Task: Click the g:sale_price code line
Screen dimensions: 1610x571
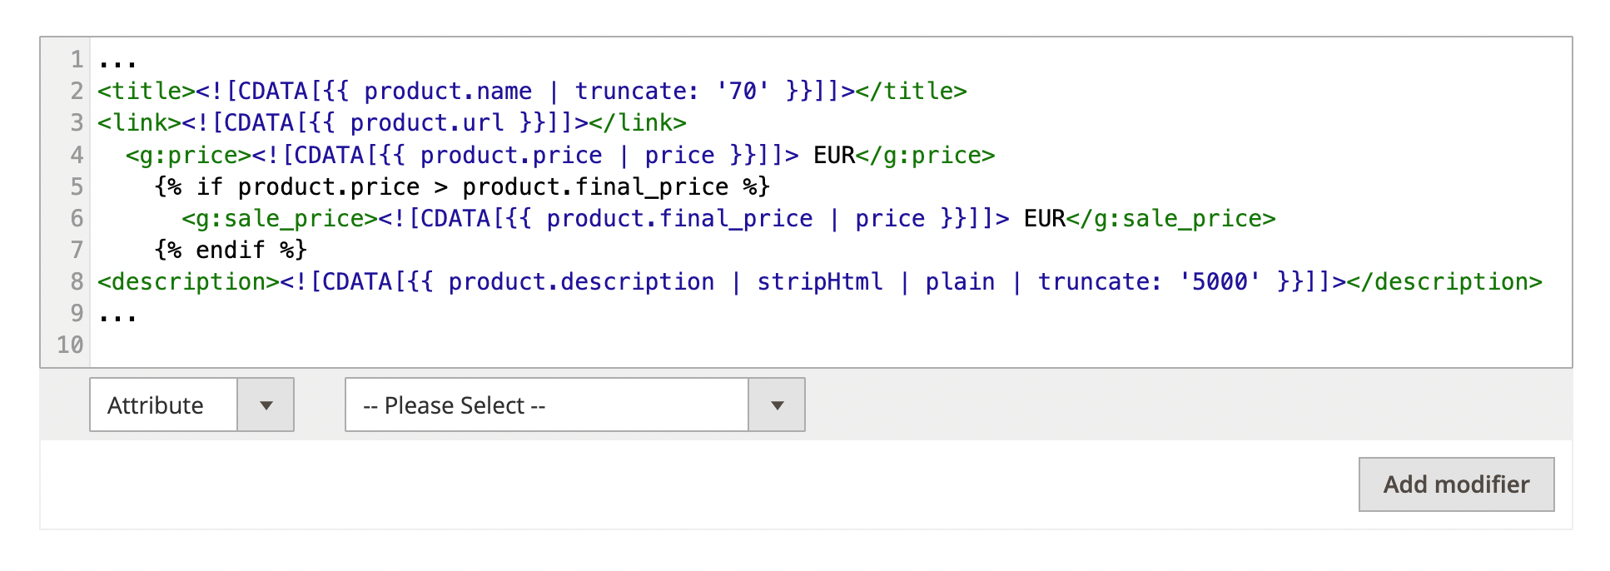Action: (728, 218)
